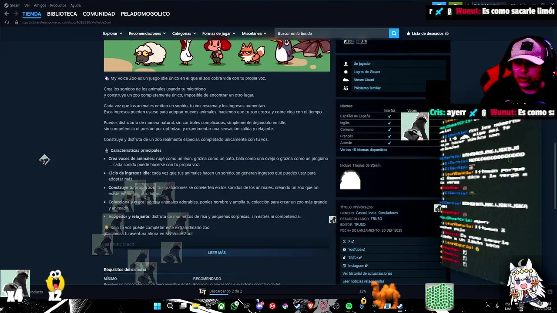Open the PELADOMOGOLICO profile tab

pos(145,14)
